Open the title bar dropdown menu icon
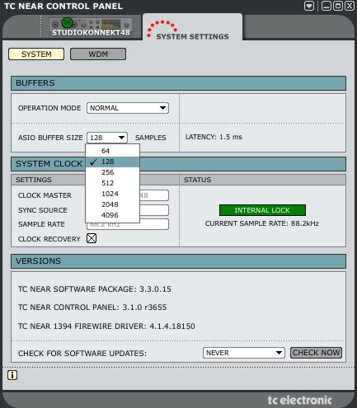 tap(309, 6)
